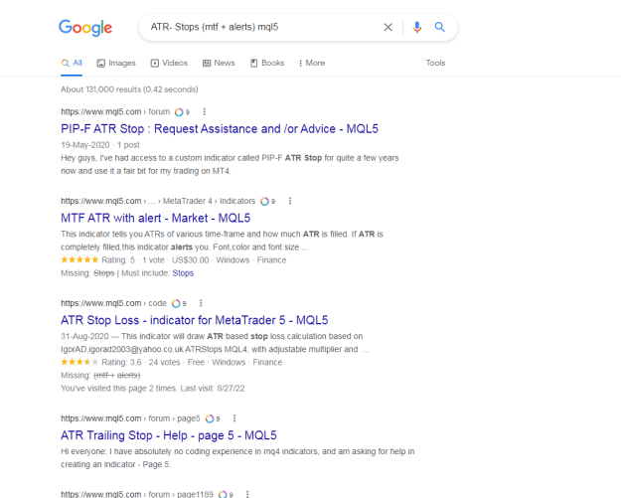Open three-dot menu for ATR Trailing Stop result
Image resolution: width=621 pixels, height=498 pixels.
coord(234,418)
